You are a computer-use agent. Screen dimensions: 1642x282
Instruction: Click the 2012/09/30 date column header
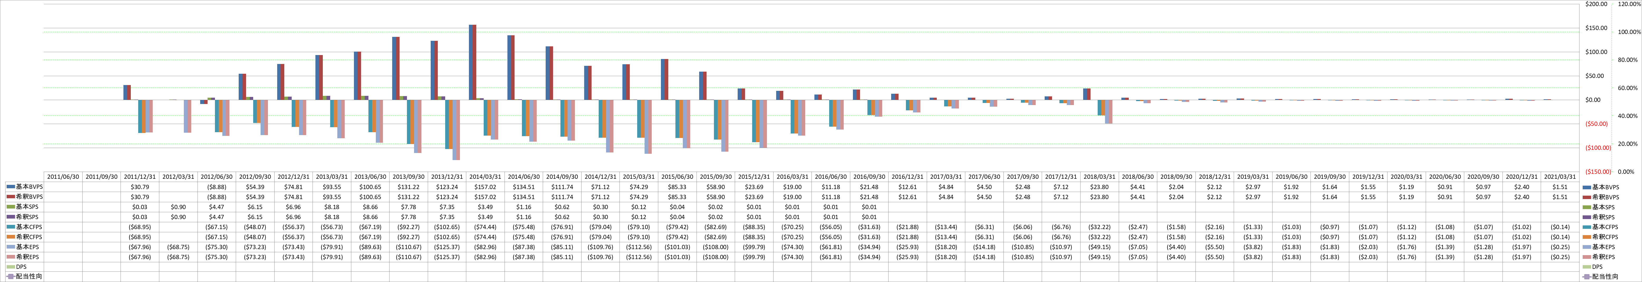click(255, 177)
